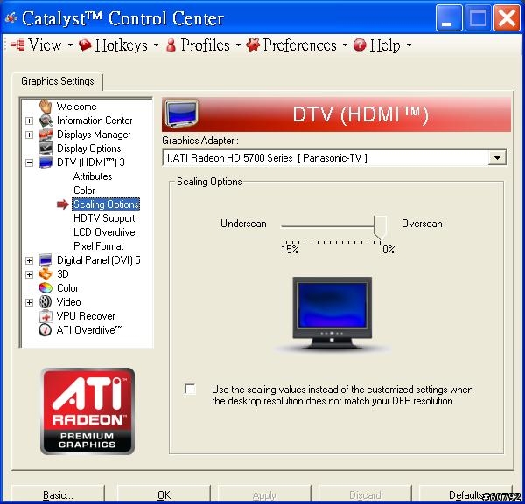Screen dimensions: 525x504
Task: Collapse the DTV (HDMI) 3 node
Action: (29, 162)
